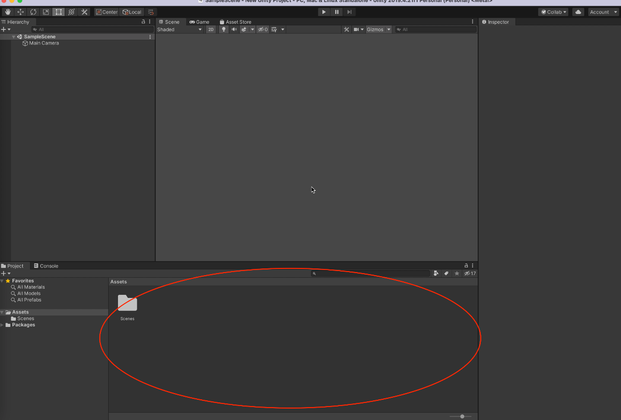Open SampleScene options menu in Hierarchy
The height and width of the screenshot is (420, 621).
pos(150,37)
